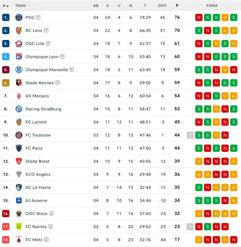Open the AS Monaco team link
The width and height of the screenshot is (241, 247).
tap(37, 96)
